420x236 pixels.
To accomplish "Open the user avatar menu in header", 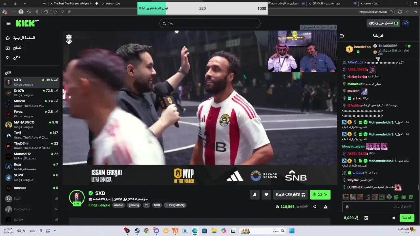I will coord(406,23).
